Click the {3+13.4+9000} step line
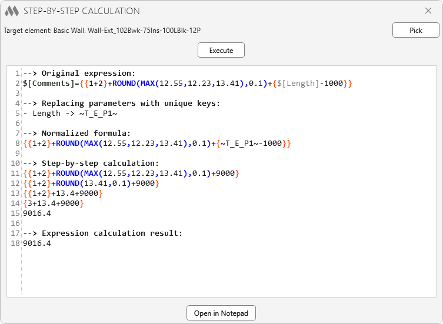This screenshot has height=324, width=443. pyautogui.click(x=54, y=203)
